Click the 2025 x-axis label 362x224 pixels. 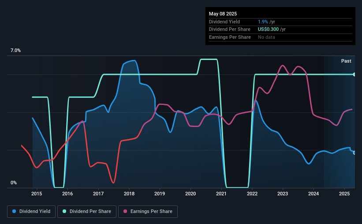coord(344,194)
